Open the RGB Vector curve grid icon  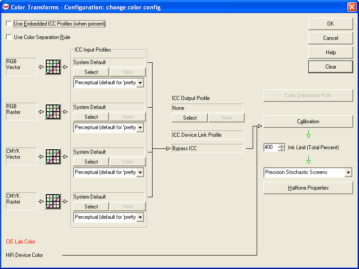tap(53, 67)
